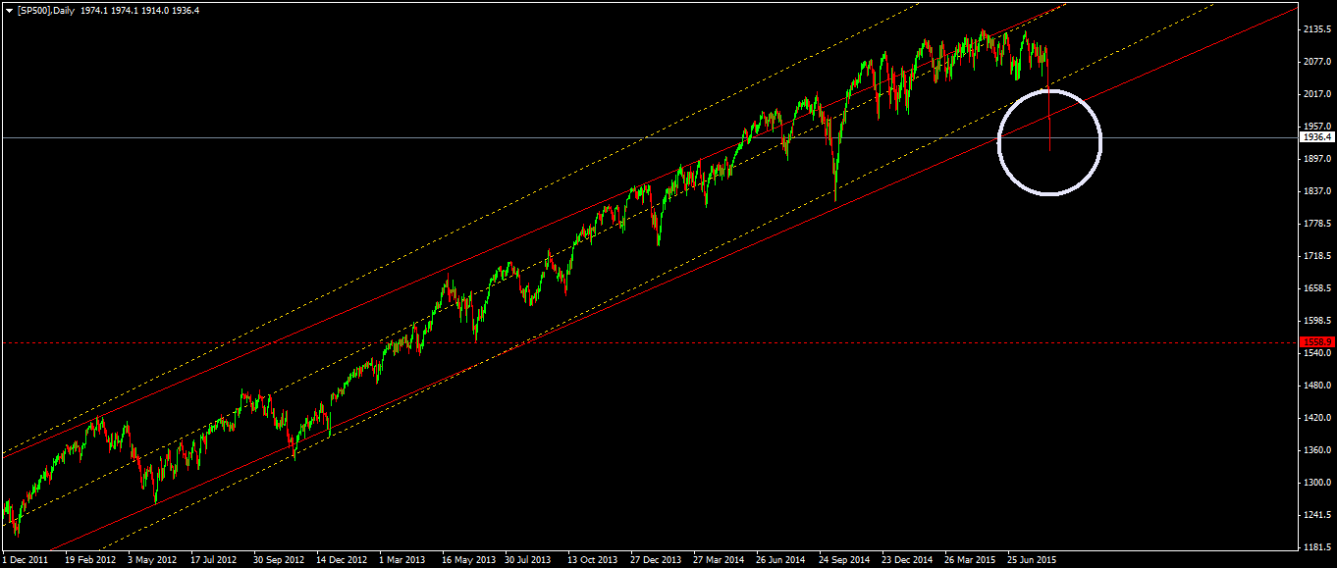Image resolution: width=1337 pixels, height=568 pixels.
Task: Click the 24 Sep 2014 date label
Action: [x=844, y=560]
